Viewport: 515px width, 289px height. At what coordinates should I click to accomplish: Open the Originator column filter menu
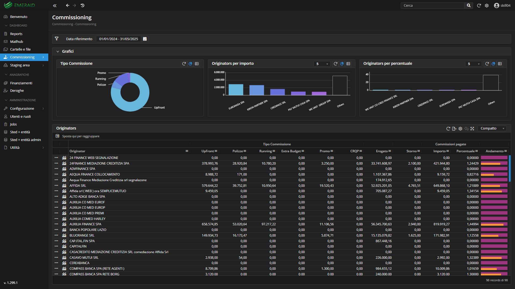[x=187, y=151]
